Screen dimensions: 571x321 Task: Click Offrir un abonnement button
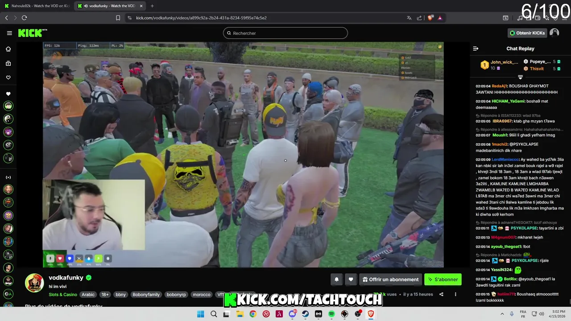click(x=390, y=280)
